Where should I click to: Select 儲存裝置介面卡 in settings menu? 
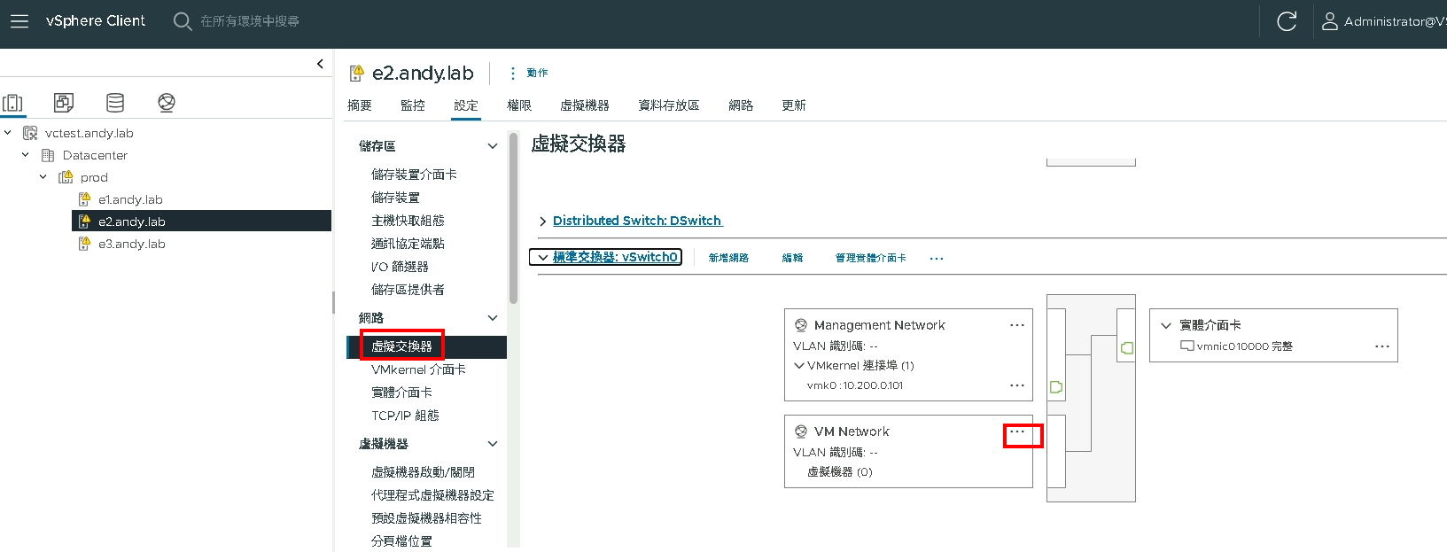click(x=414, y=175)
